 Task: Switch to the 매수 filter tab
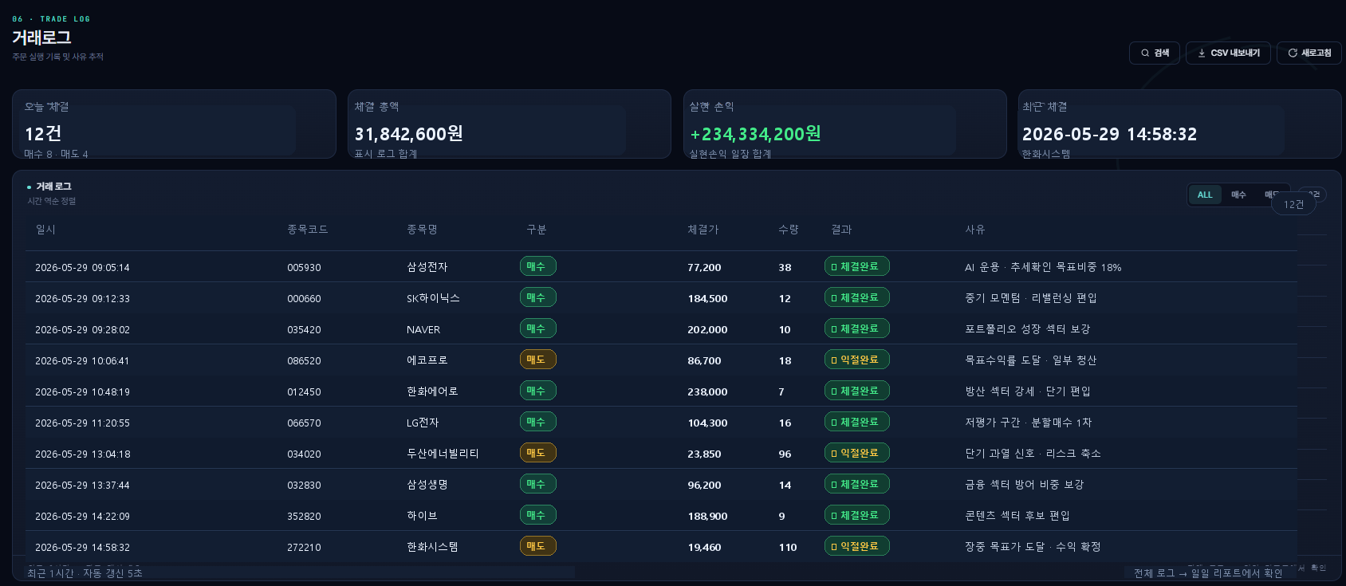pos(1238,195)
